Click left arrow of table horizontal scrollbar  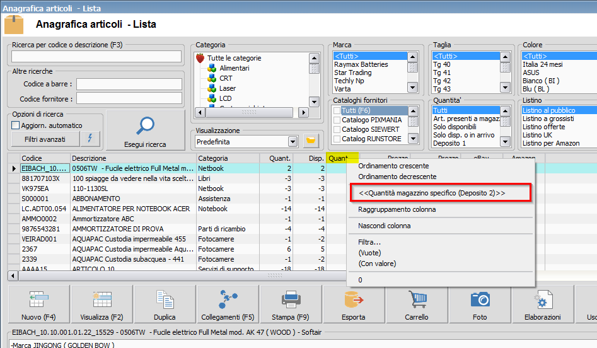[x=13, y=275]
